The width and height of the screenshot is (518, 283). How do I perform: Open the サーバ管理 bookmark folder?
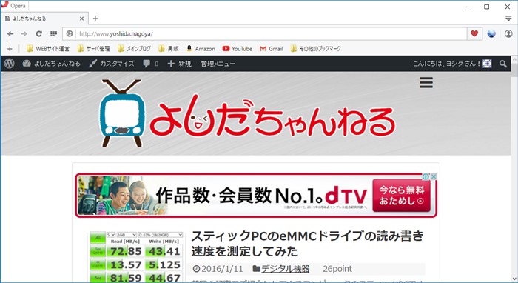click(93, 49)
